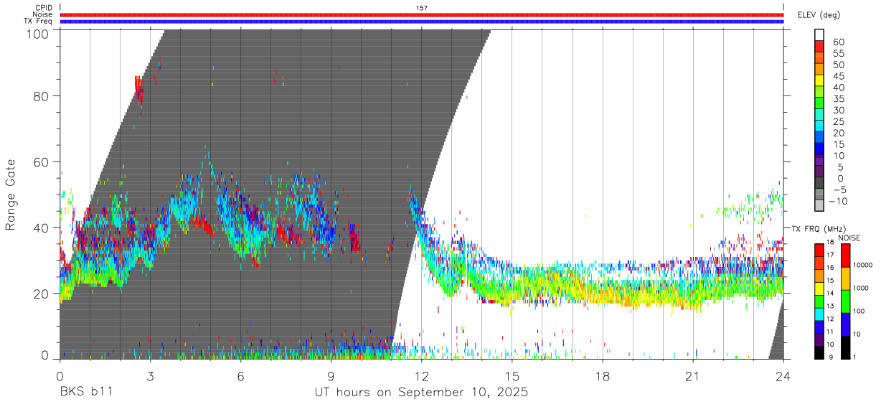The width and height of the screenshot is (881, 407).
Task: Click the 10000 label on NOISE scale
Action: point(863,265)
